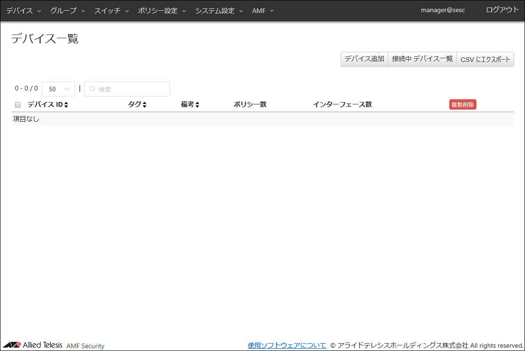Click the デバイス ID sort arrows icon

pos(66,105)
